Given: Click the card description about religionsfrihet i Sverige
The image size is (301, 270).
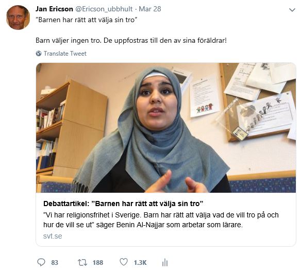Looking at the screenshot, I should [161, 220].
